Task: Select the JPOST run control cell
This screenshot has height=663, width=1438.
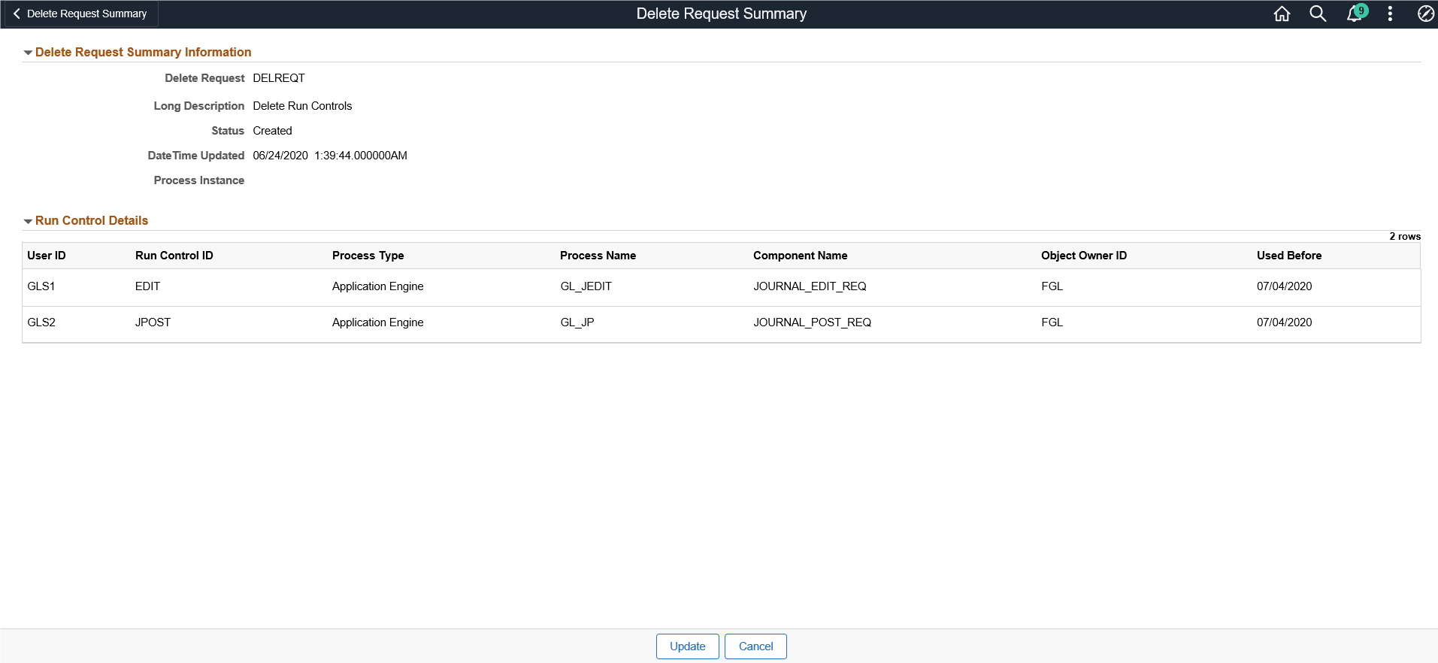Action: (x=153, y=322)
